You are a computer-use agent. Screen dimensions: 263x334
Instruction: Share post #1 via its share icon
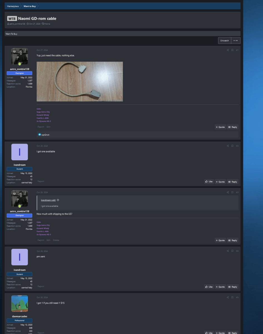[228, 50]
